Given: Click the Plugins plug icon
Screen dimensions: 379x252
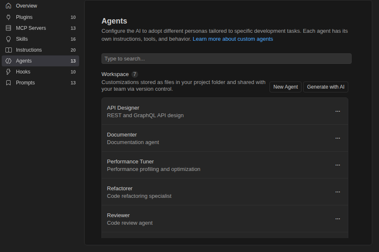Looking at the screenshot, I should (8, 17).
